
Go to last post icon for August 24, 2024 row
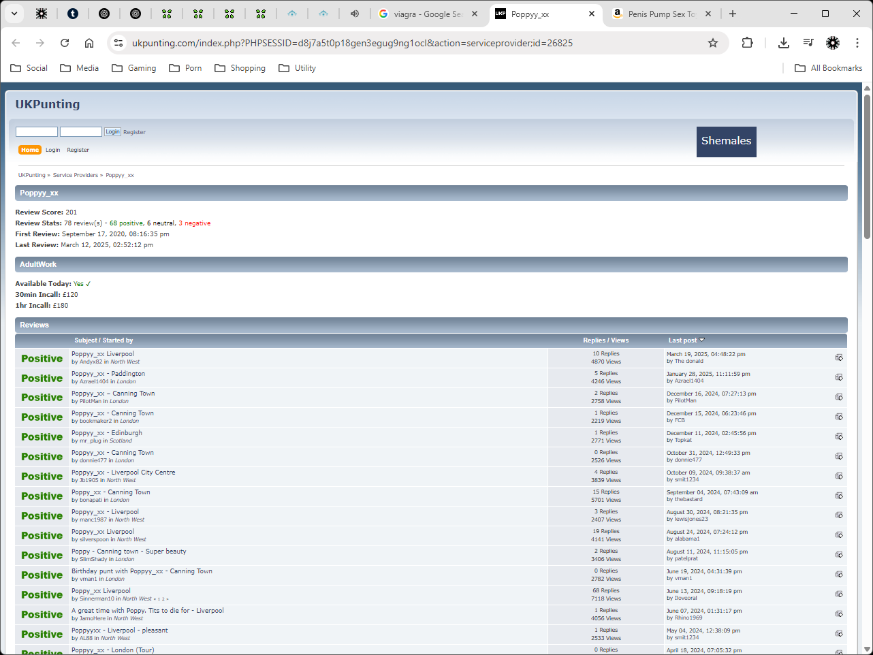pyautogui.click(x=839, y=535)
